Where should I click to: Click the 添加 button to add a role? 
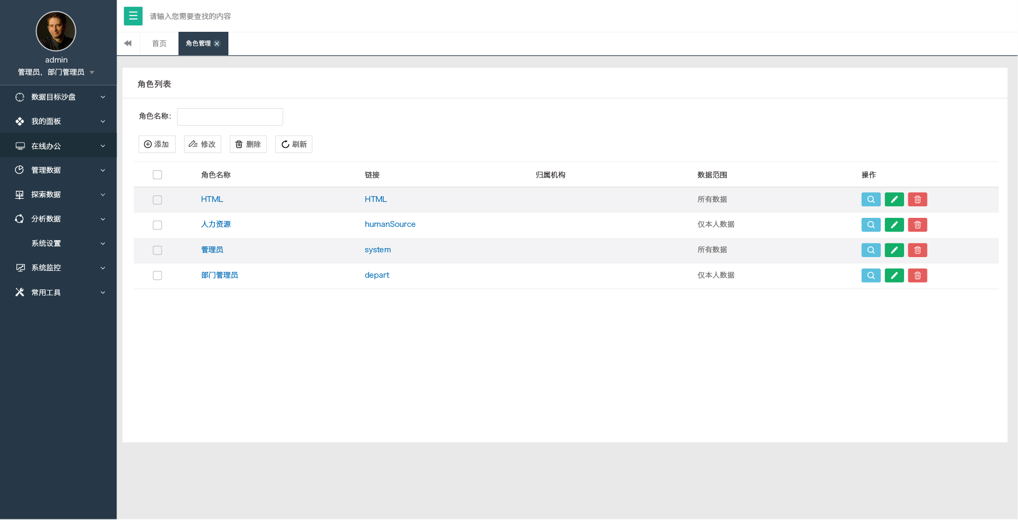click(x=157, y=144)
